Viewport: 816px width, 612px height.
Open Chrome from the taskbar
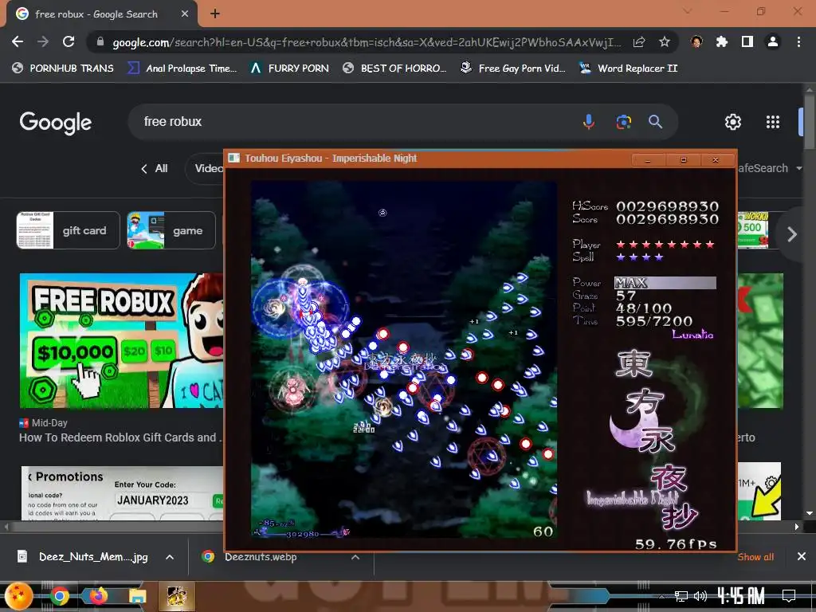point(59,596)
